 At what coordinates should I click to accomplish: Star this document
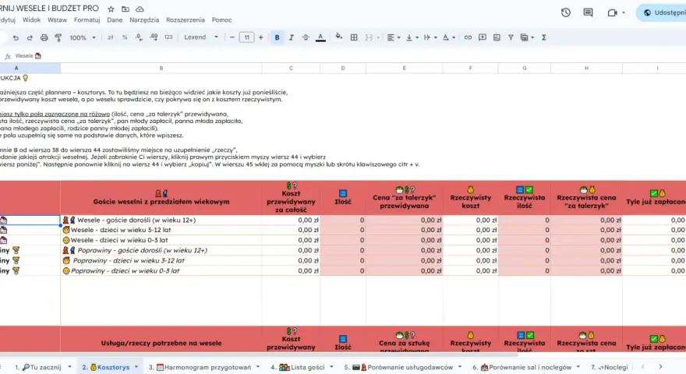click(x=111, y=9)
